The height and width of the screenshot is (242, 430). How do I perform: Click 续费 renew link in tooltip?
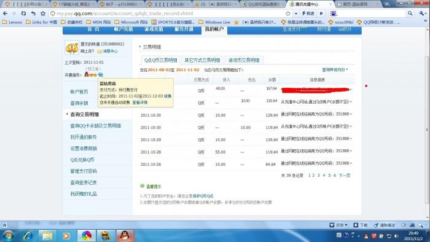click(168, 96)
